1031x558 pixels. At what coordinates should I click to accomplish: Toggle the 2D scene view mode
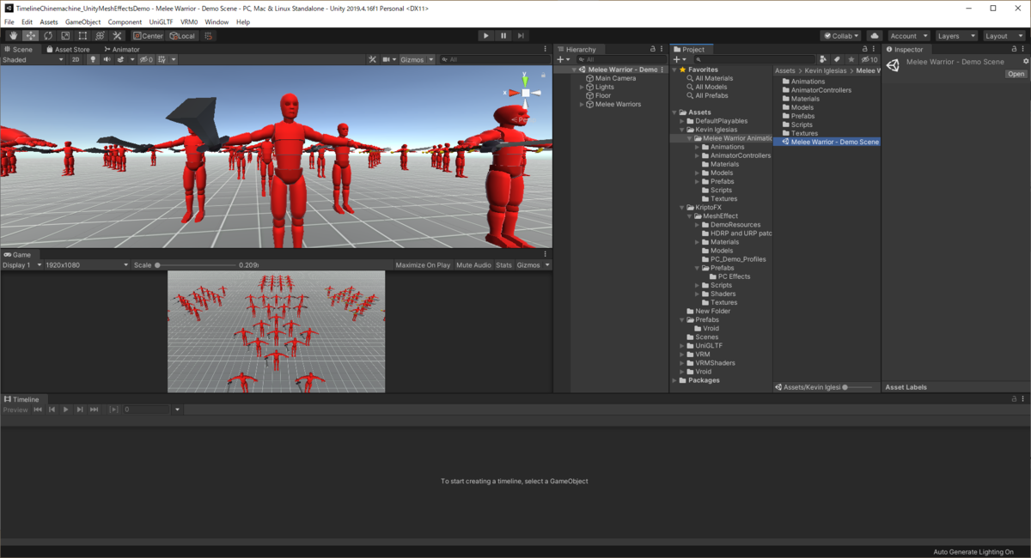76,60
